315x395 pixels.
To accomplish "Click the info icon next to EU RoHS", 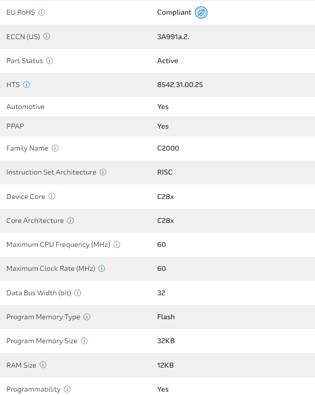I will coord(42,12).
